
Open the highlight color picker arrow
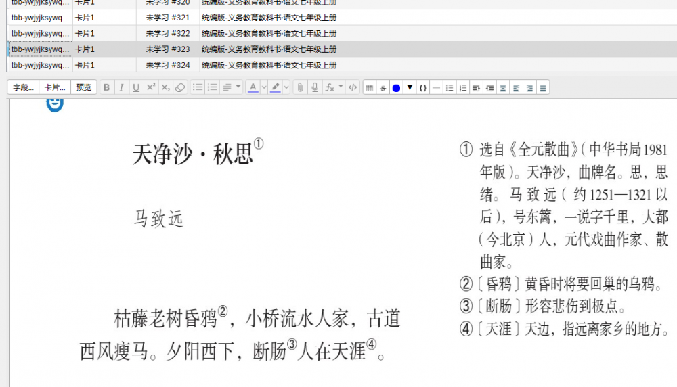click(286, 87)
